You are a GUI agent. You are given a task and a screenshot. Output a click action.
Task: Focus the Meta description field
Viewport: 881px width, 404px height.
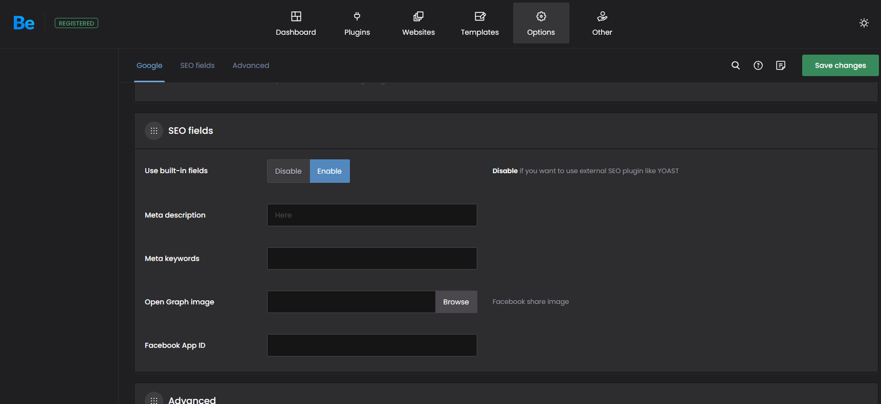[372, 215]
